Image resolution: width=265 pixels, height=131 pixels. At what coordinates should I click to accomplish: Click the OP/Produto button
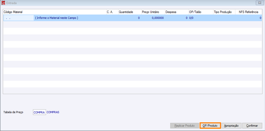click(x=210, y=126)
